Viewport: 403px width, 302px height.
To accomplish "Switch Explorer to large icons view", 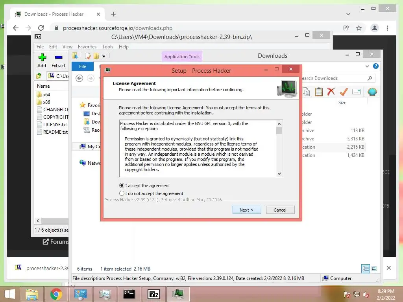I will click(375, 269).
